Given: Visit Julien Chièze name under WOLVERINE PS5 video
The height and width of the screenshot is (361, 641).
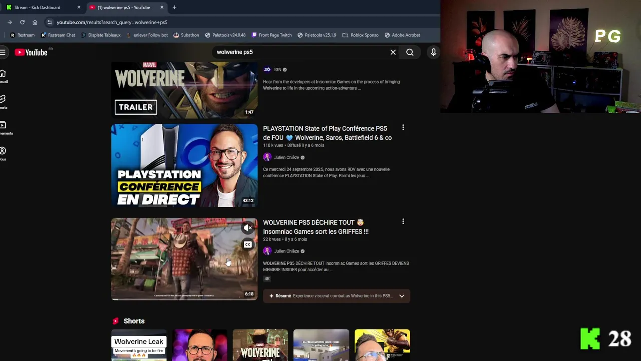Looking at the screenshot, I should [286, 251].
